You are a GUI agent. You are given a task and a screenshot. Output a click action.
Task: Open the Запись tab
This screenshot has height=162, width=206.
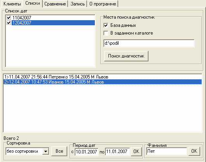tap(77, 4)
